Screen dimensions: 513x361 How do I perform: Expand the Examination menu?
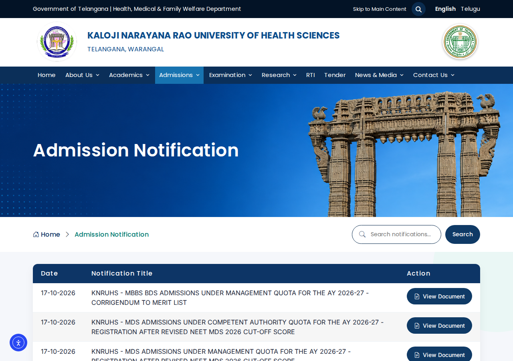coord(230,75)
